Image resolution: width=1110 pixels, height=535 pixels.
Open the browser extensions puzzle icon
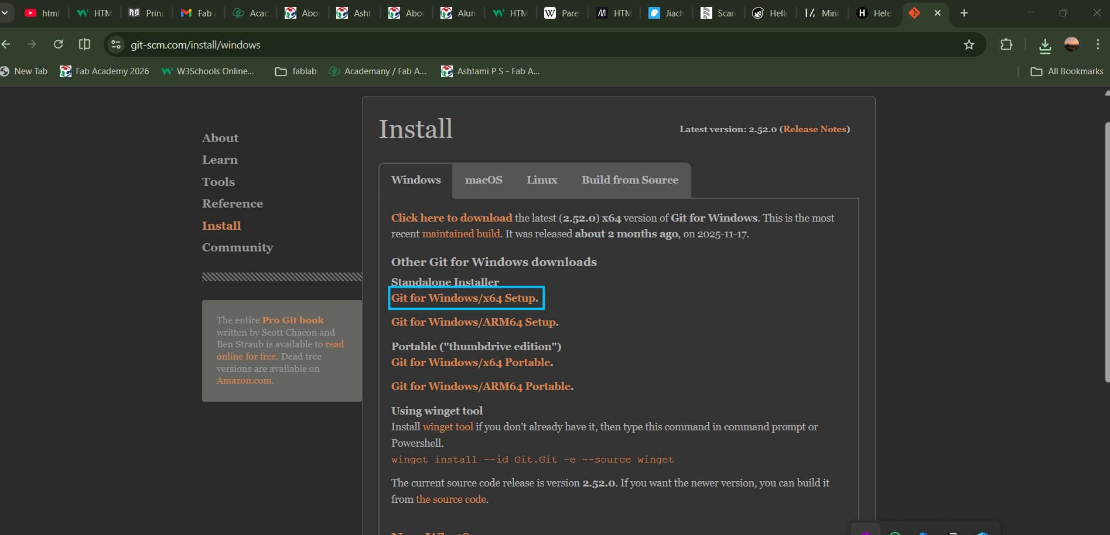[1006, 44]
